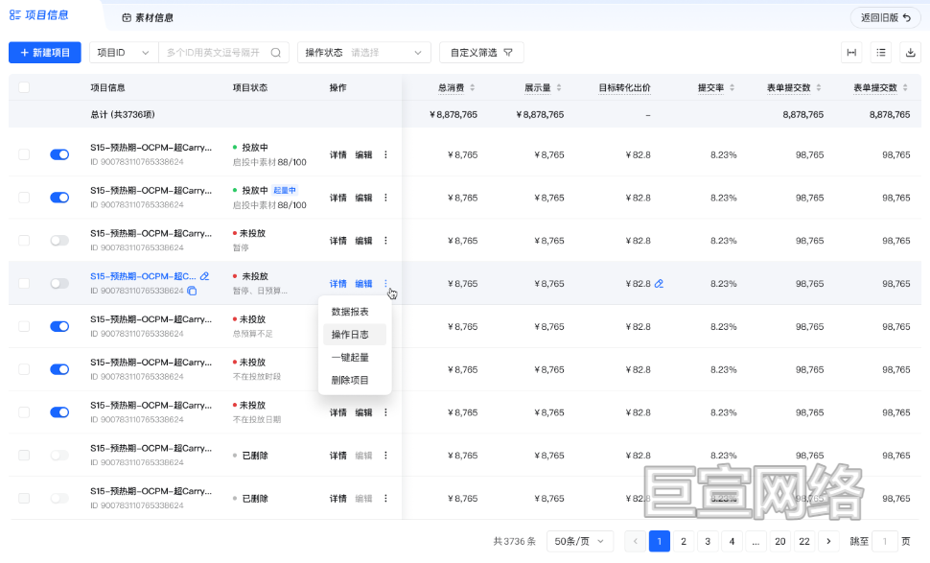This screenshot has width=930, height=563.
Task: Turn off the switch in the 总预算不足 row
Action: [59, 326]
